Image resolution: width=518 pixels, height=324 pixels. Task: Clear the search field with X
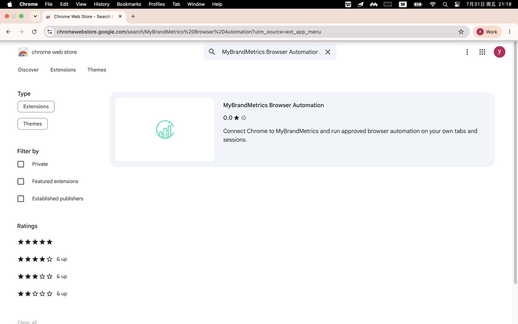tap(328, 52)
